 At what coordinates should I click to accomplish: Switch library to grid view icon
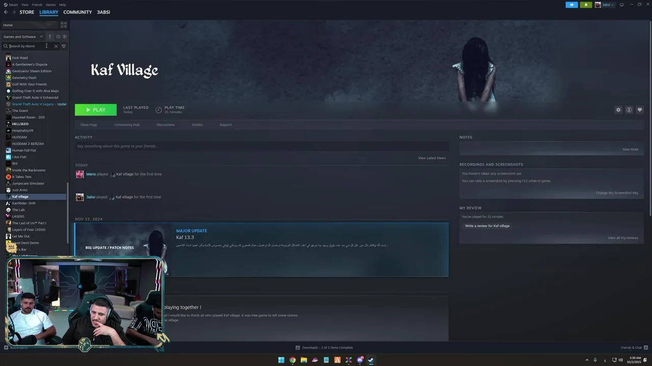[64, 24]
